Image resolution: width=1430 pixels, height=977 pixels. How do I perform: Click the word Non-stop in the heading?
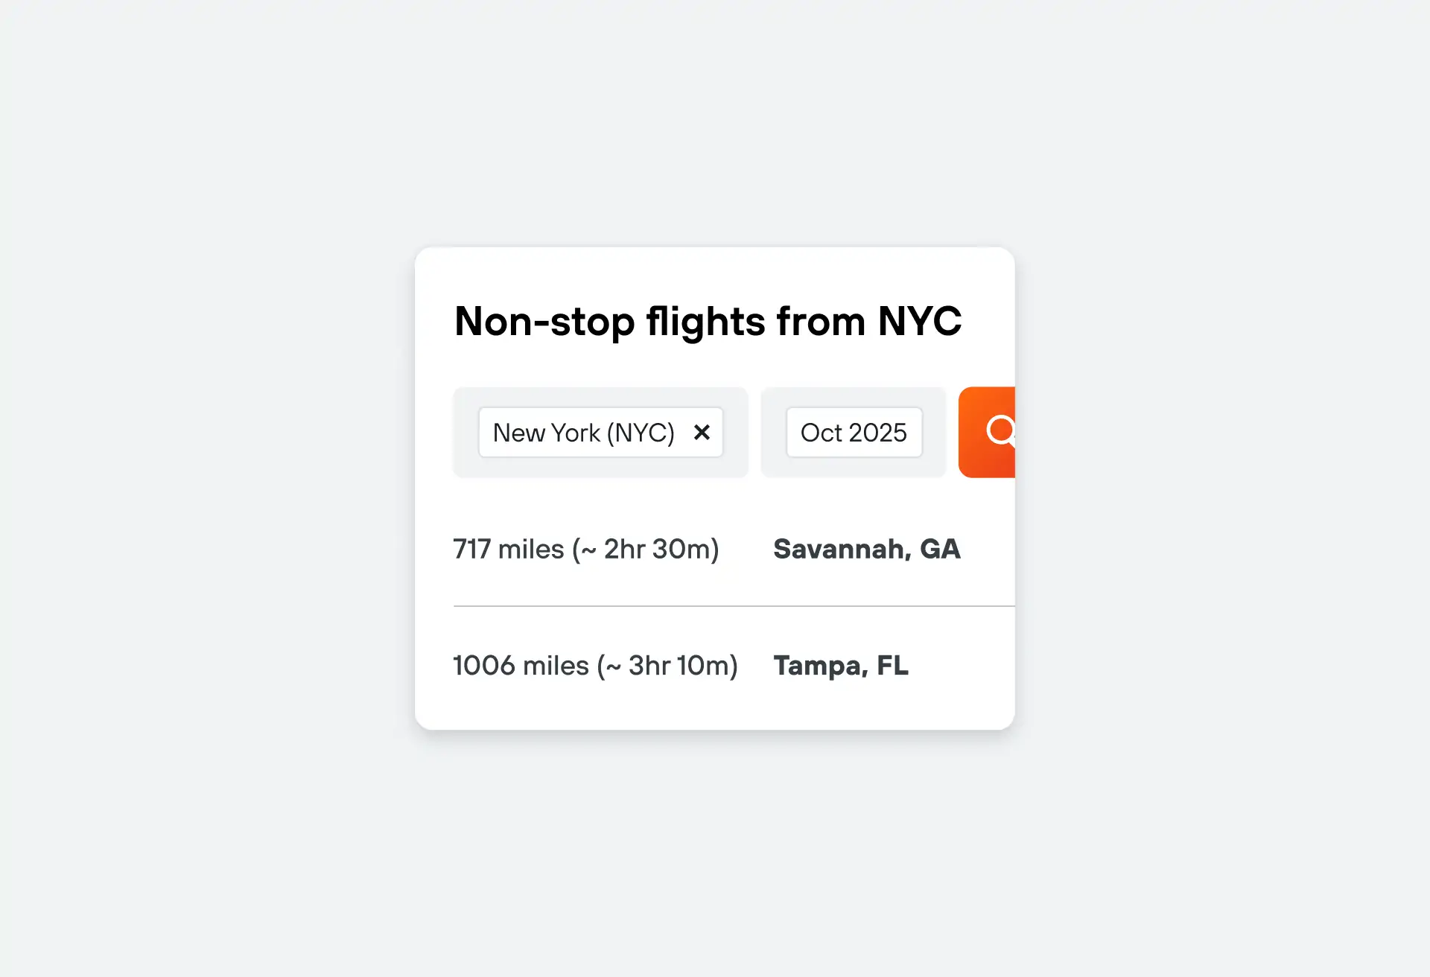coord(544,321)
